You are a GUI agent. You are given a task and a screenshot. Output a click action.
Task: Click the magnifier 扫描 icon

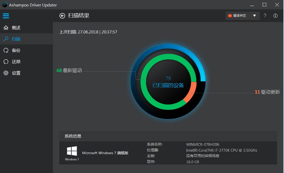click(6, 39)
